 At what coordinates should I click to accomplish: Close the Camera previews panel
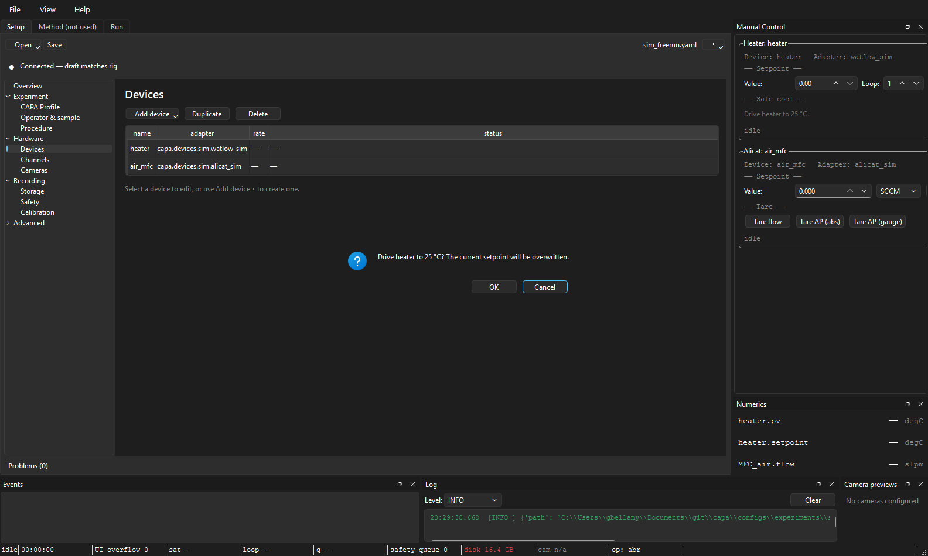[920, 485]
